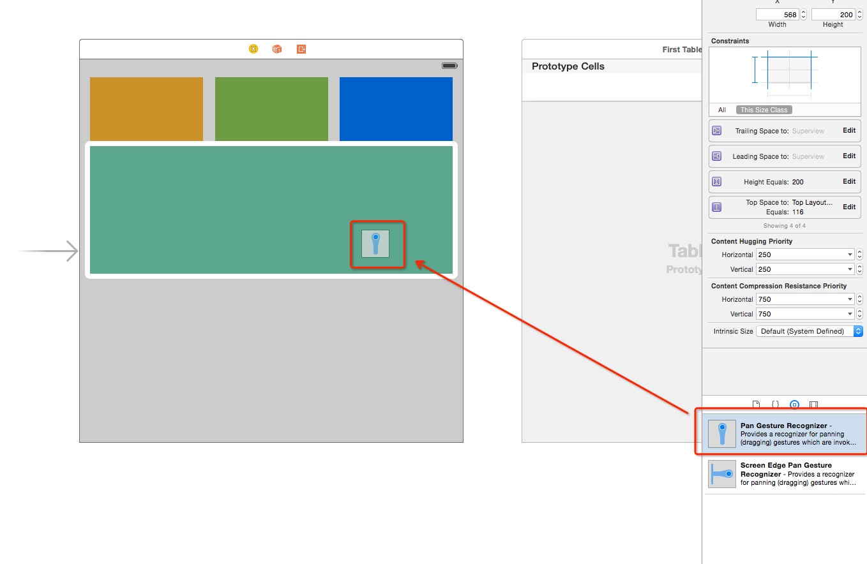Click the Width field stepper
The width and height of the screenshot is (867, 564).
(803, 14)
